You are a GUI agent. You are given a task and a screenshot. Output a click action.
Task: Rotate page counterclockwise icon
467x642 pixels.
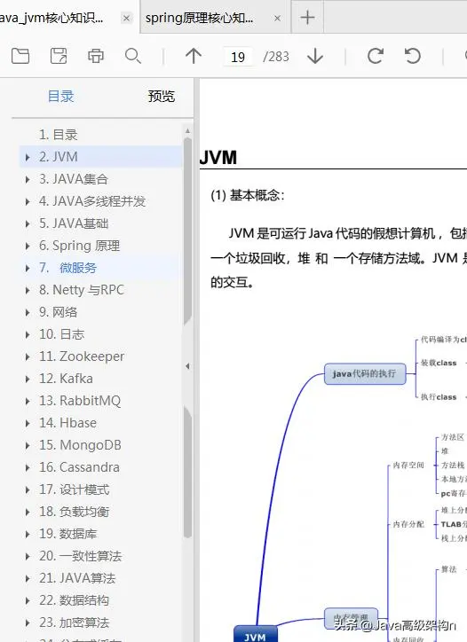coord(413,56)
